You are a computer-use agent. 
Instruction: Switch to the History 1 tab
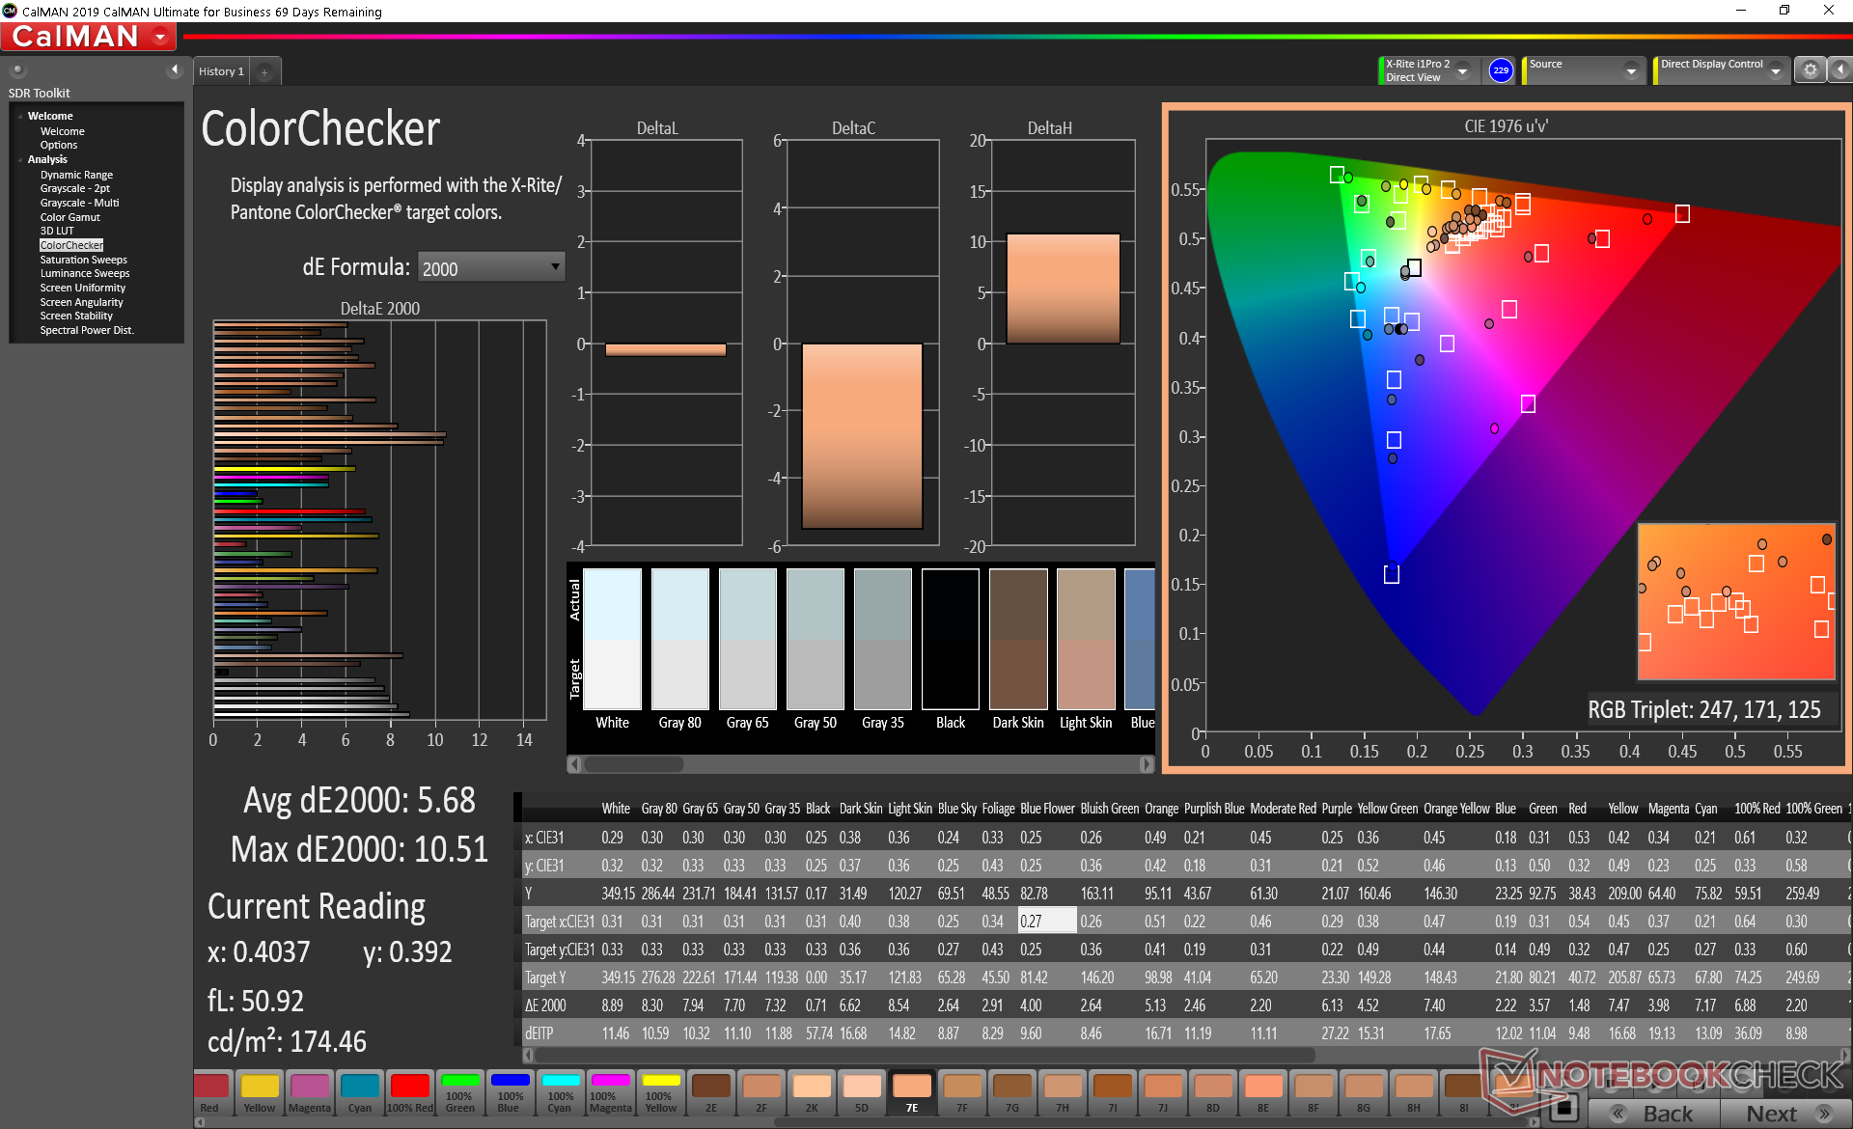pos(221,71)
